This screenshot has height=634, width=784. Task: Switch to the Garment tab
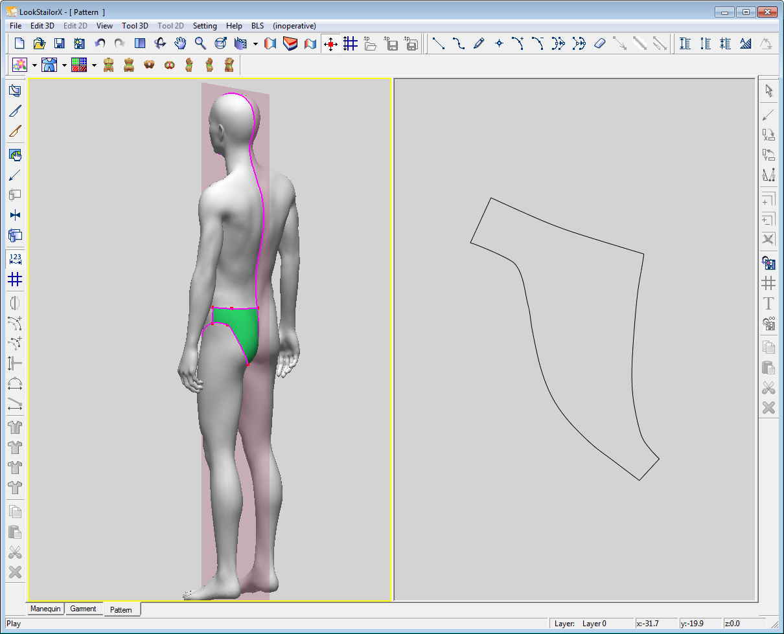pyautogui.click(x=84, y=609)
